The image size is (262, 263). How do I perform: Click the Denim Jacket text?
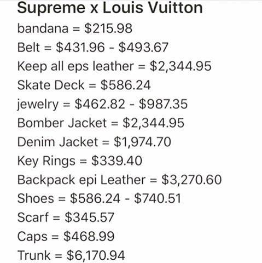[x=58, y=142]
